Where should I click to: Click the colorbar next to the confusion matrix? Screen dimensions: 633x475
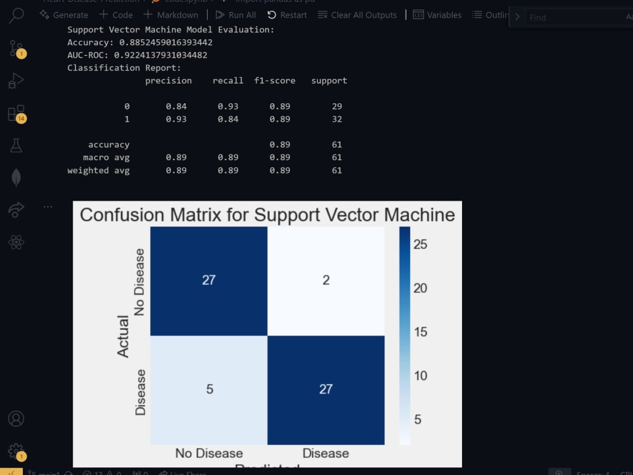pyautogui.click(x=404, y=336)
